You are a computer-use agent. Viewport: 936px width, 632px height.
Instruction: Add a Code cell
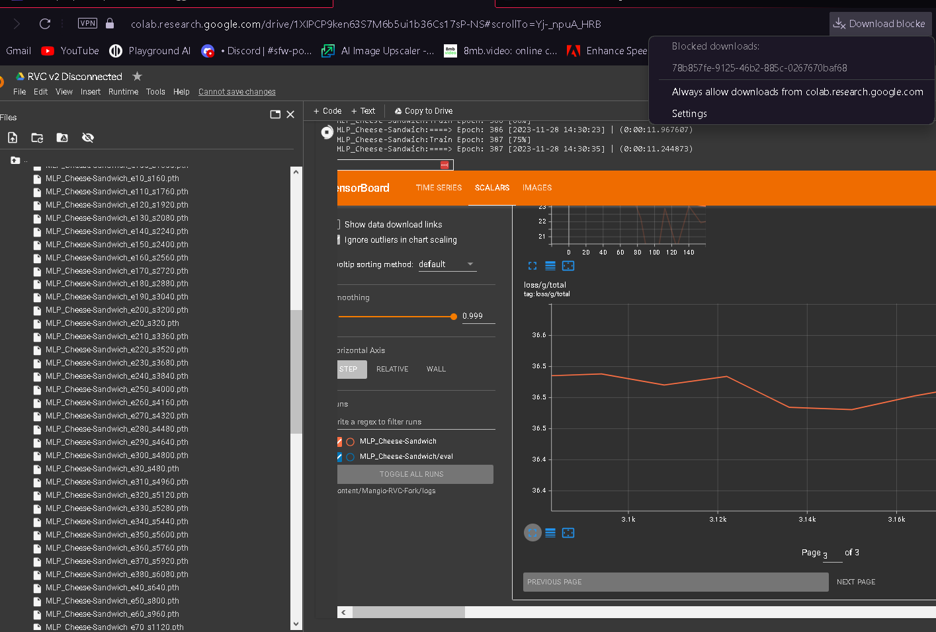point(327,111)
